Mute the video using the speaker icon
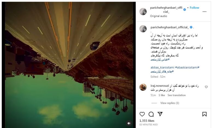The height and width of the screenshot is (128, 213). tap(129, 123)
